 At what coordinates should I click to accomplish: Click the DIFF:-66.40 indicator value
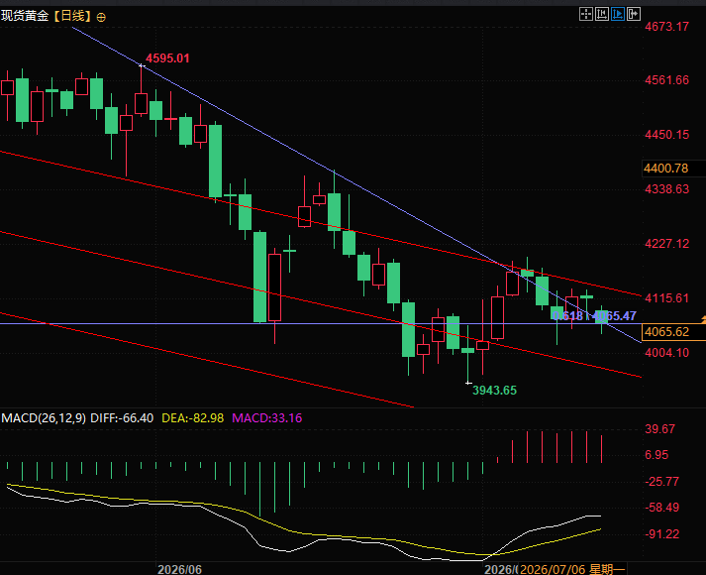(x=122, y=418)
